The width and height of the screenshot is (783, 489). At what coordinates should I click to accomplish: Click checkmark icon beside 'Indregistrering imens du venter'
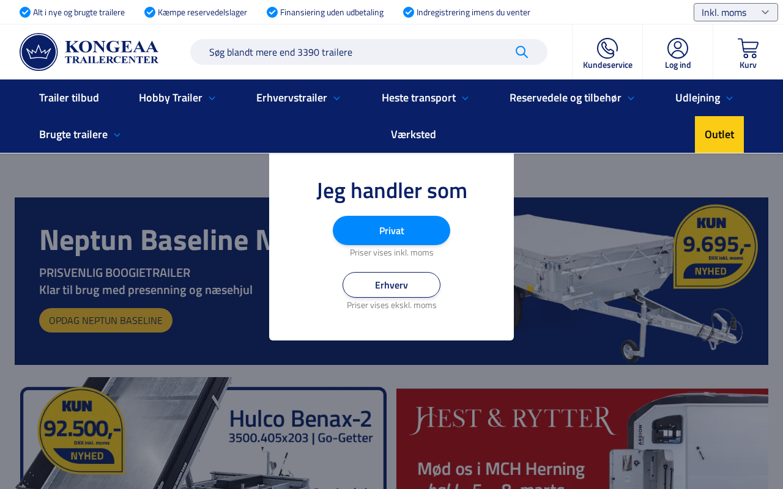(x=409, y=12)
